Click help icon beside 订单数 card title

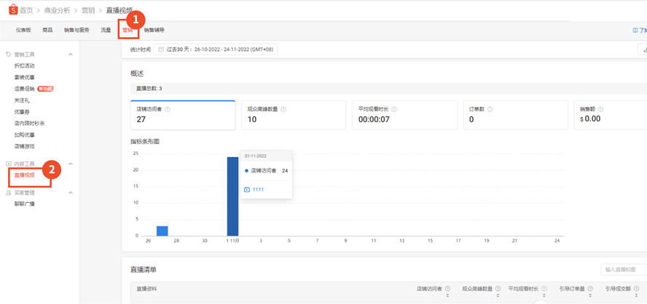coord(490,110)
